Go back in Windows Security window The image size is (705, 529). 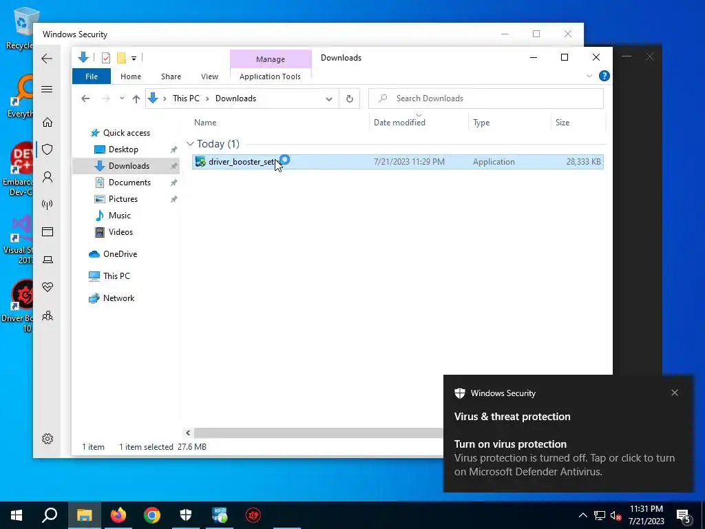point(47,59)
